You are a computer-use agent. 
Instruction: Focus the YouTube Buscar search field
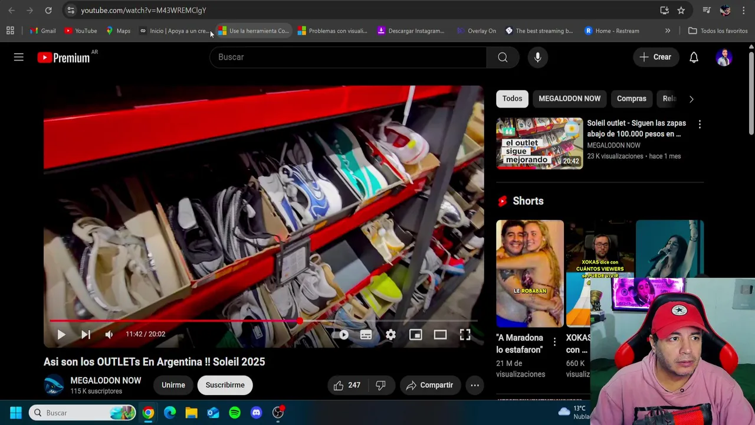point(348,57)
